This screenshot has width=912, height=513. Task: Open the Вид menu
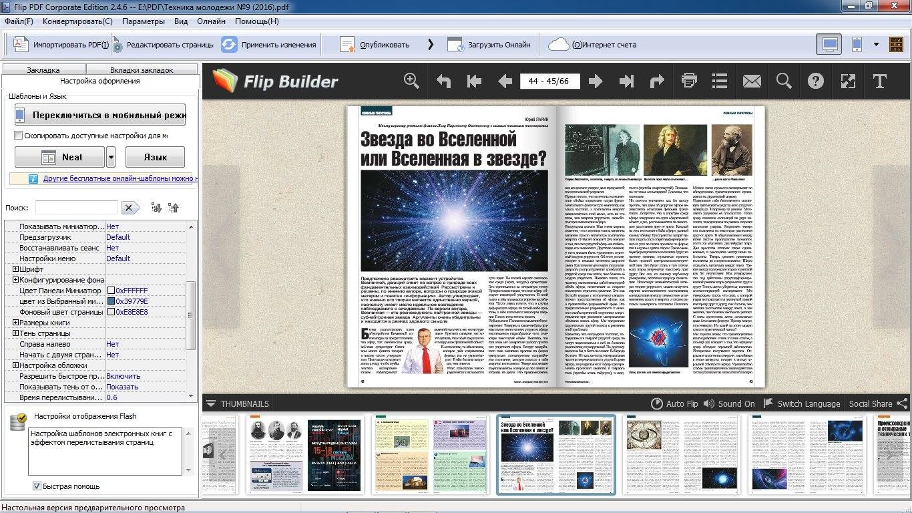pos(181,21)
